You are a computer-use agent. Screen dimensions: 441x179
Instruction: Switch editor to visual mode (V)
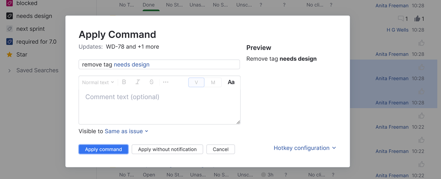pos(196,82)
